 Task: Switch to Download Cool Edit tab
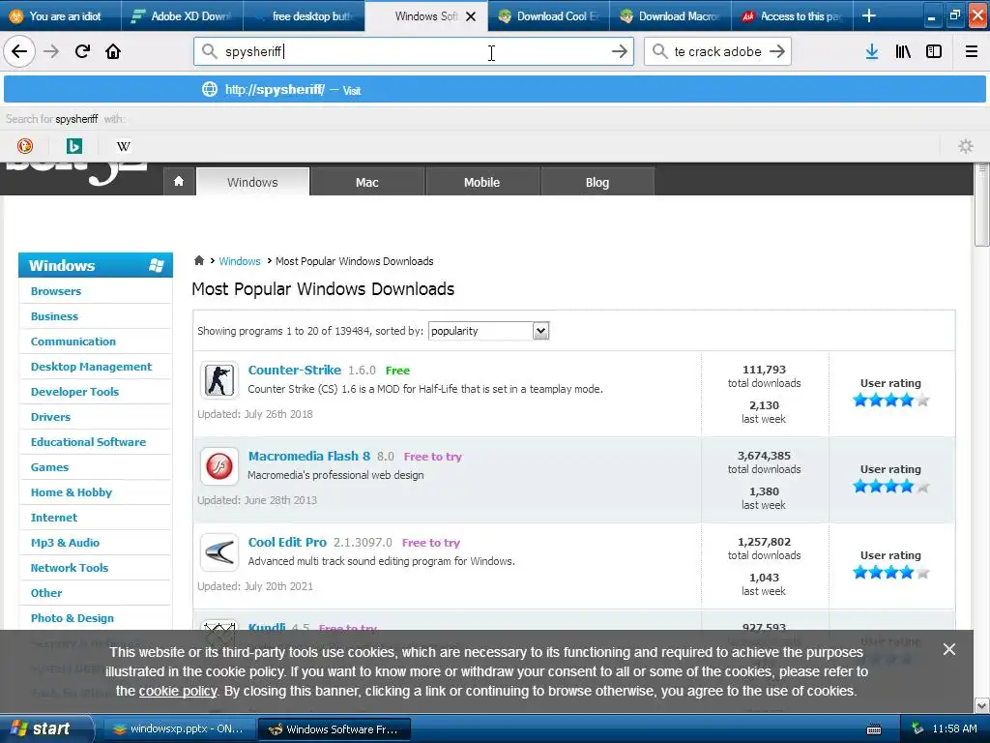point(549,16)
